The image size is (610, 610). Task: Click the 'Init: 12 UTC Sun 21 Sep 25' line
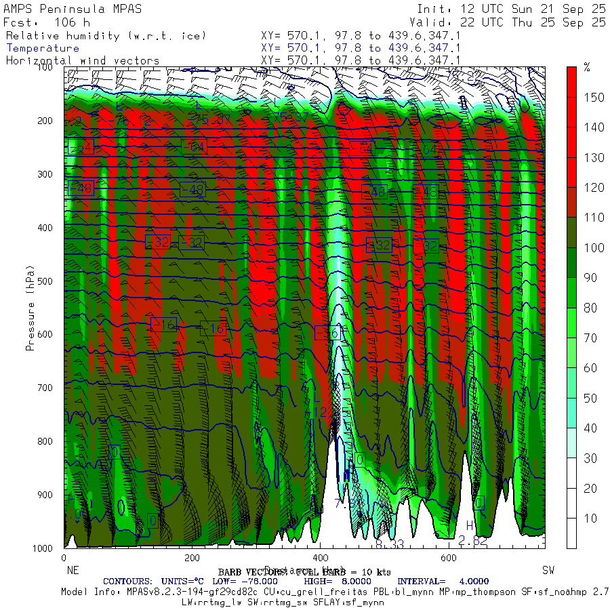[512, 9]
